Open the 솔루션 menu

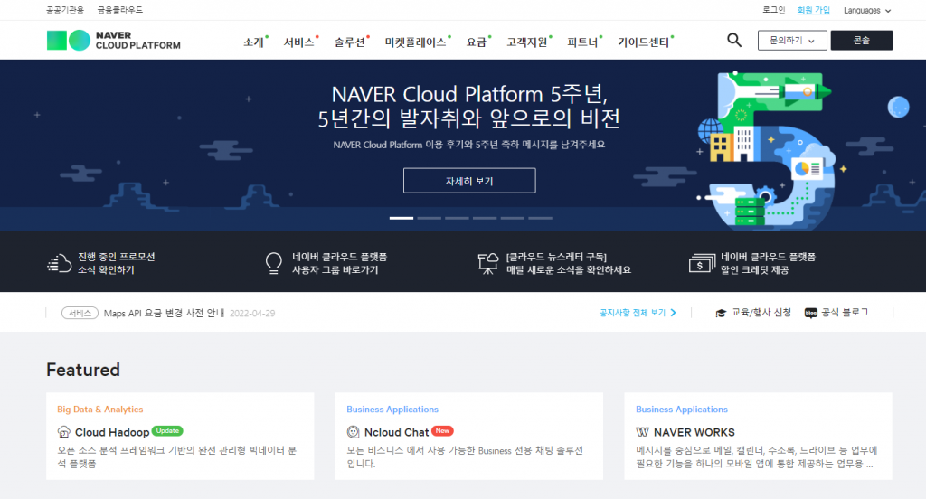pyautogui.click(x=350, y=42)
